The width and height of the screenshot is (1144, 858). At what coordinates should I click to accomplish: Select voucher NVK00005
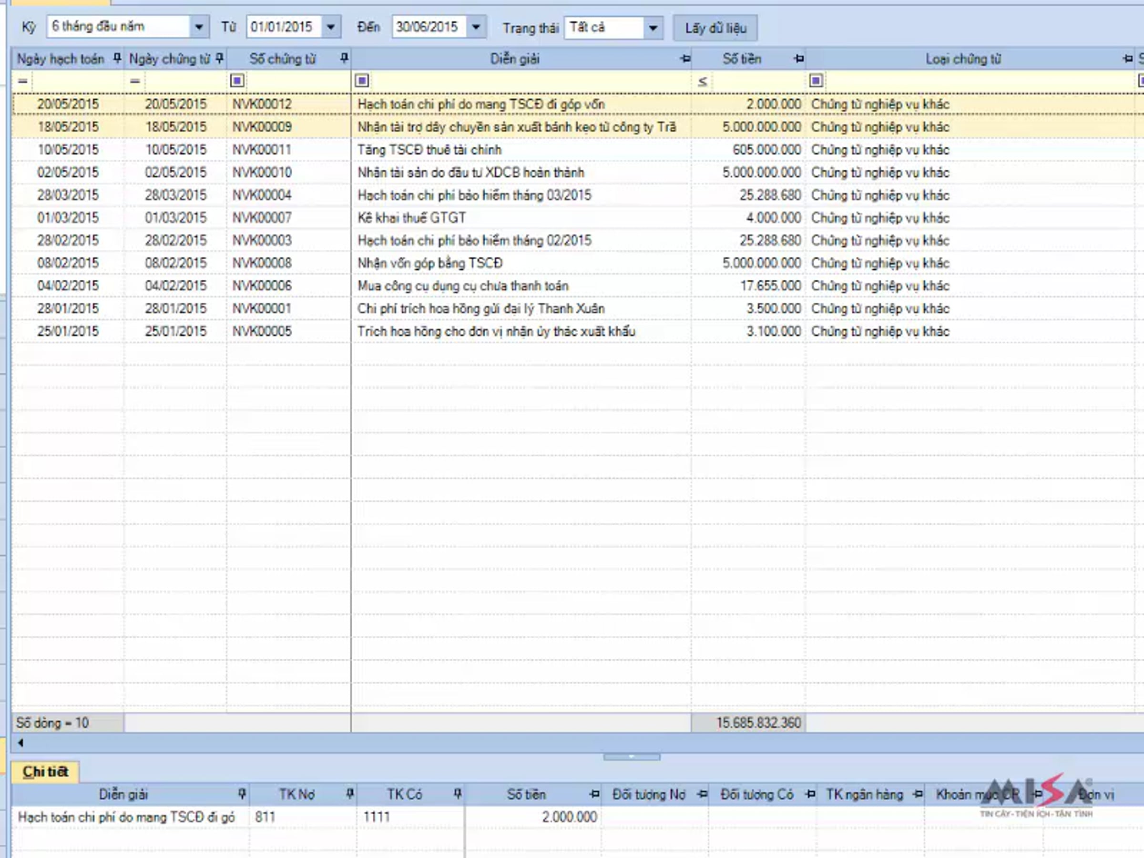point(262,331)
